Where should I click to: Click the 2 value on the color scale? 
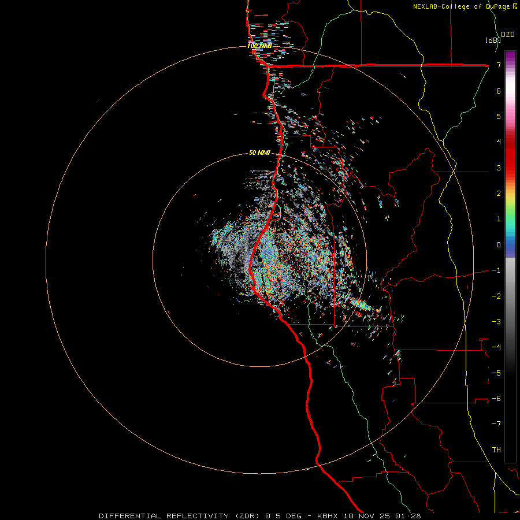pos(499,194)
